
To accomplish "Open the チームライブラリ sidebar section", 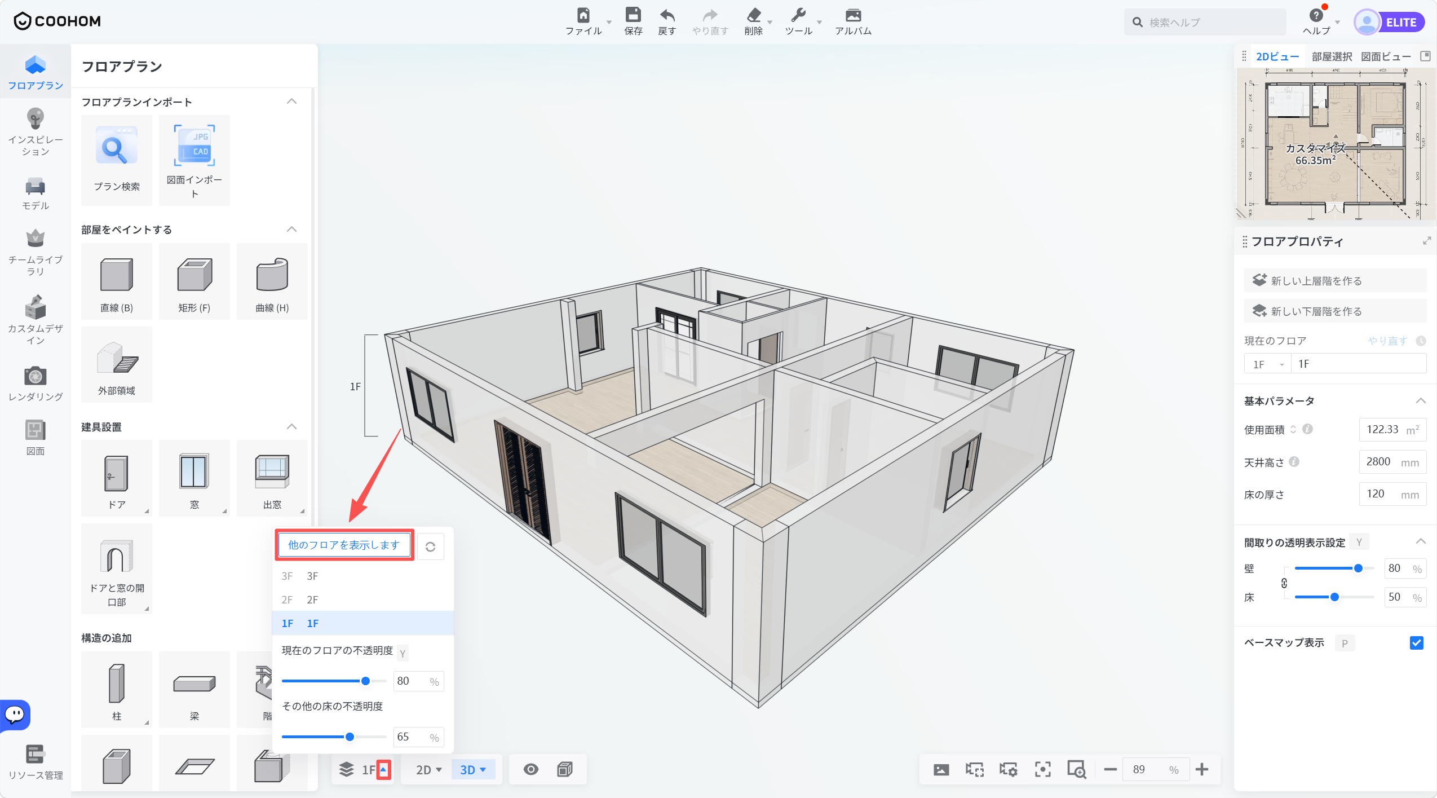I will (36, 253).
